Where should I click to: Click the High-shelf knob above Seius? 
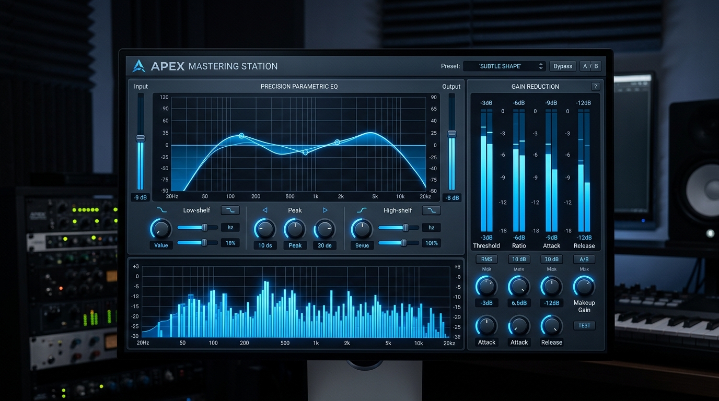[362, 229]
